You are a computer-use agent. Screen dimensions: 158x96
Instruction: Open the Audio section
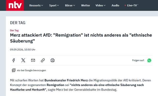(x=115, y=5)
